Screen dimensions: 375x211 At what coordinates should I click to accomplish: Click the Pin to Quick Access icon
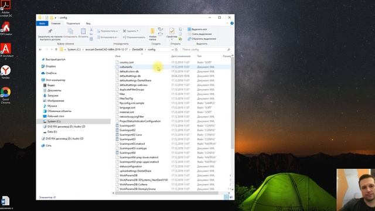(50, 31)
